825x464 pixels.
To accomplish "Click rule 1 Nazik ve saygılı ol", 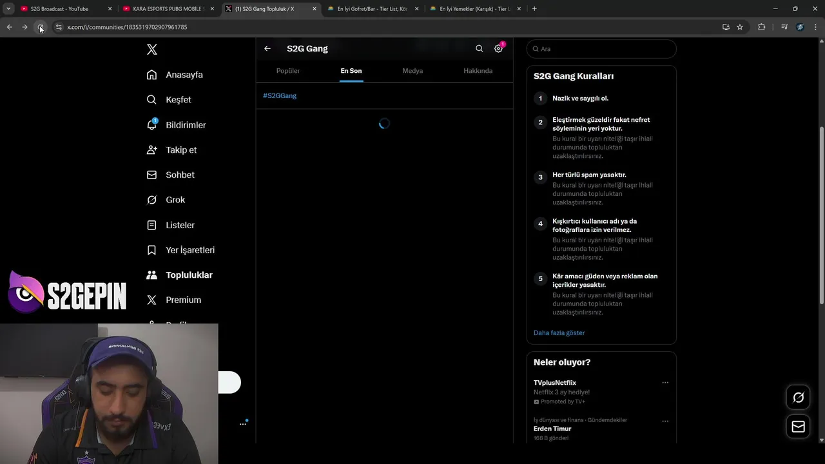I will 580,99.
